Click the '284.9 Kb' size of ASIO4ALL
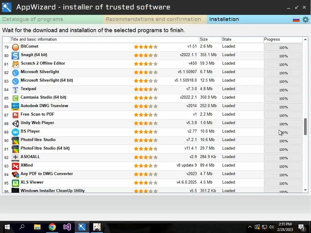Image resolution: width=311 pixels, height=233 pixels. click(x=208, y=157)
